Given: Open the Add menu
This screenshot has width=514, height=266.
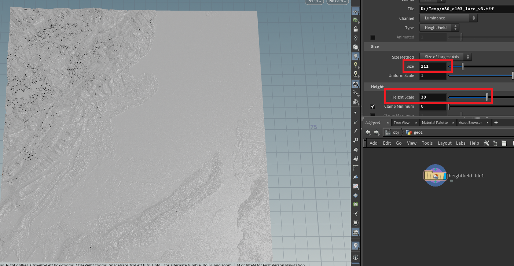Looking at the screenshot, I should pyautogui.click(x=374, y=143).
